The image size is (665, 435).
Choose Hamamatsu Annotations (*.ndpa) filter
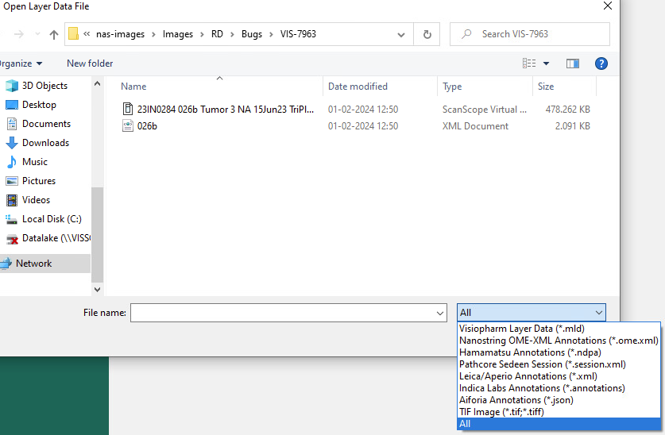[559, 352]
